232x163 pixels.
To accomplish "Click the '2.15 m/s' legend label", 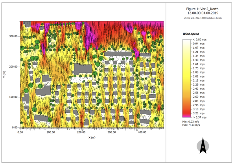I will pyautogui.click(x=199, y=81).
